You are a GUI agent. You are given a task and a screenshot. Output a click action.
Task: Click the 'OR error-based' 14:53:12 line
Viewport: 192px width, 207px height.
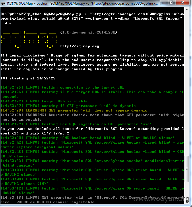[x=92, y=191]
